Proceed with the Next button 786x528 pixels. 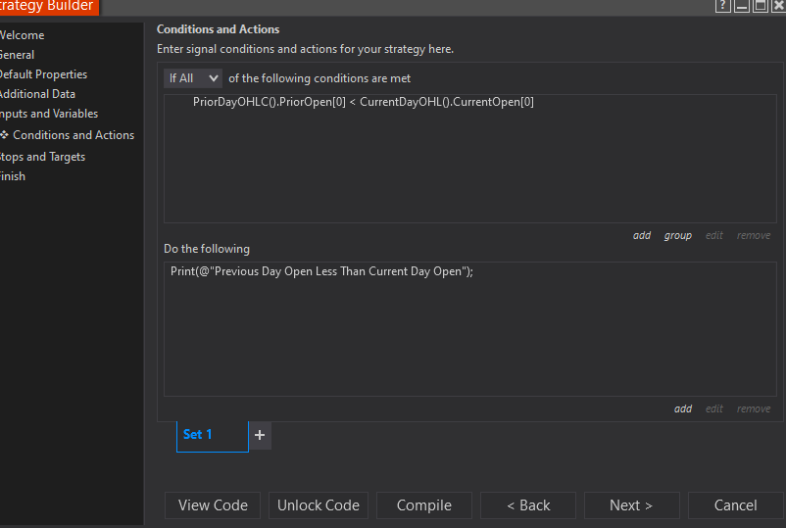pos(631,505)
